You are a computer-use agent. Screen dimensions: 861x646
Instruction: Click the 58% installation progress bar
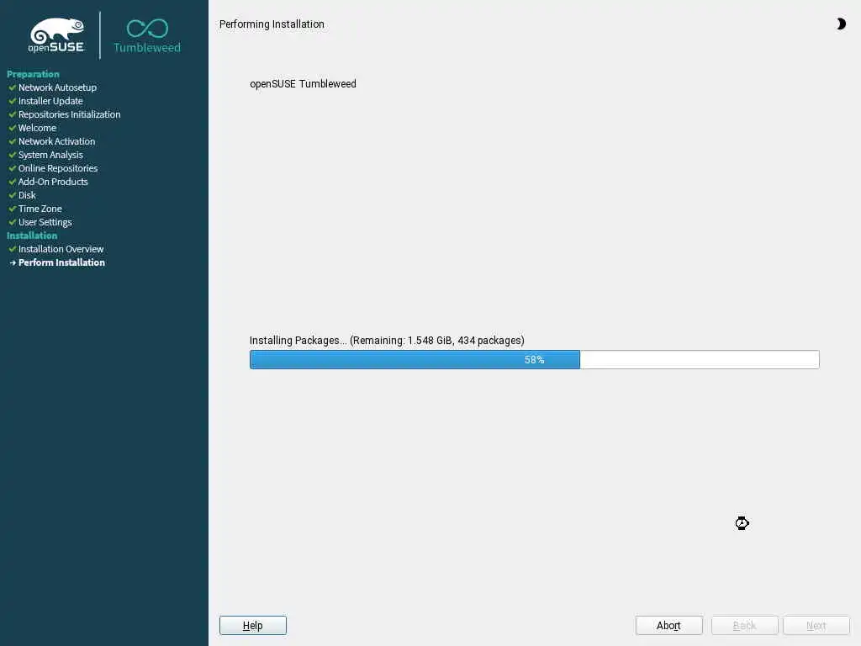pyautogui.click(x=534, y=359)
